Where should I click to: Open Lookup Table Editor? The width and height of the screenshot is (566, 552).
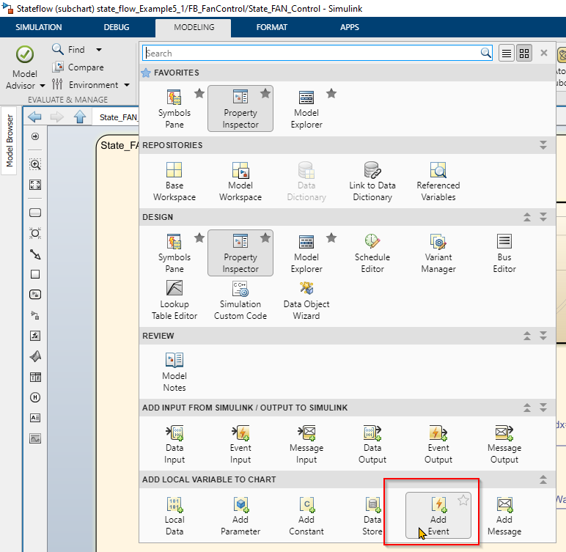click(174, 301)
